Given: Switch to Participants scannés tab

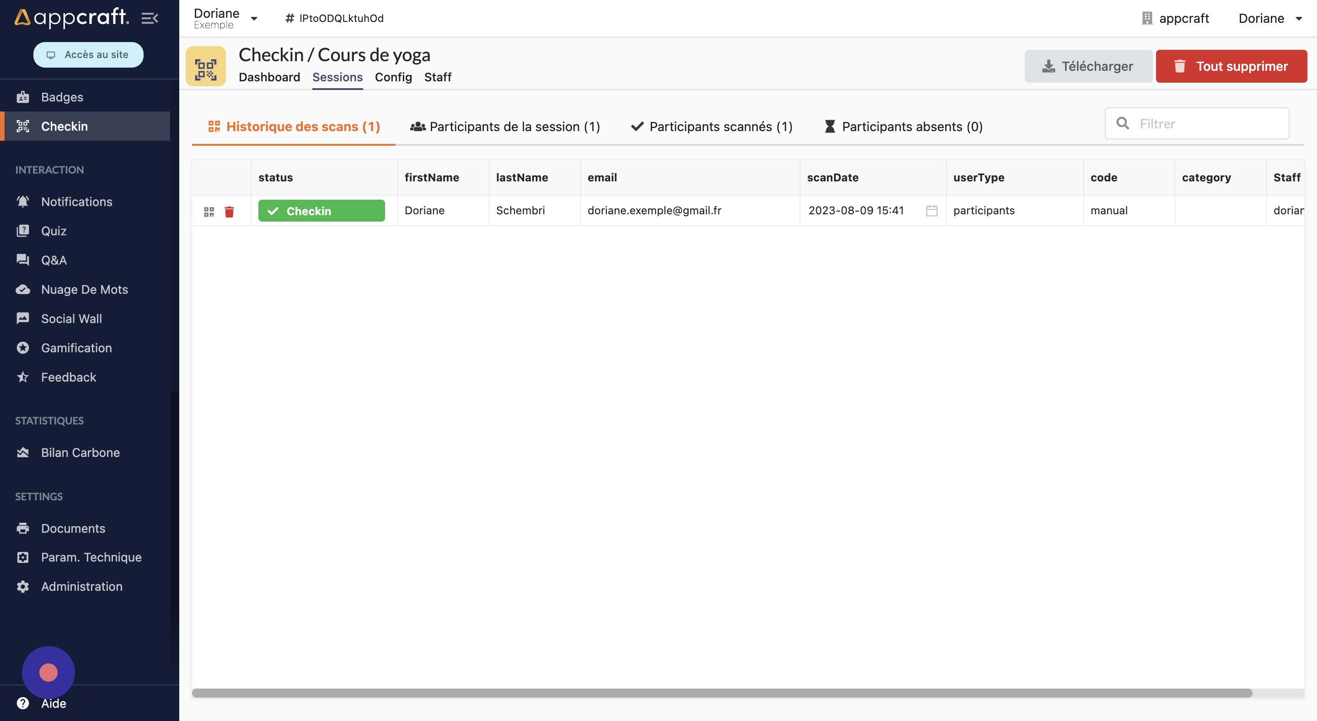Looking at the screenshot, I should pos(712,126).
